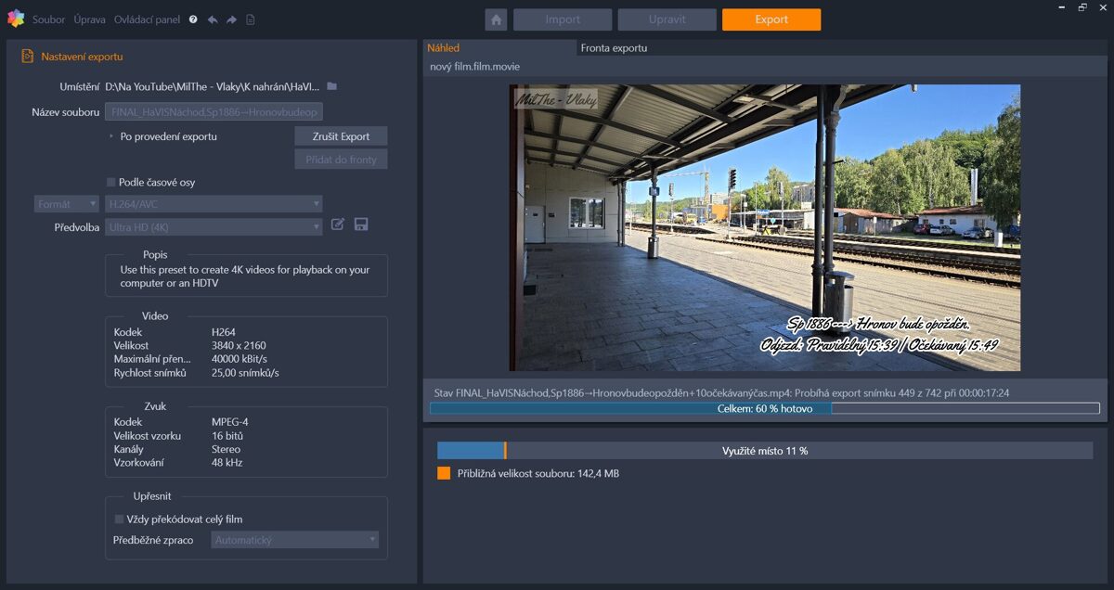Open the Soubor menu

48,19
